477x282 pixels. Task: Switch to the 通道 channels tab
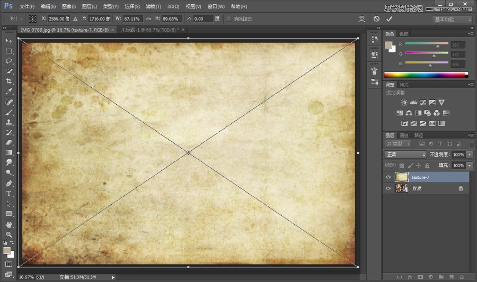tap(404, 135)
